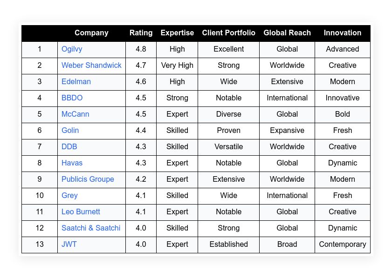Select the 4.8 rating cell for Ogilvy
The image size is (392, 271).
(x=141, y=49)
